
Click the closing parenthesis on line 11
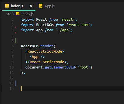pyautogui.click(x=22, y=73)
